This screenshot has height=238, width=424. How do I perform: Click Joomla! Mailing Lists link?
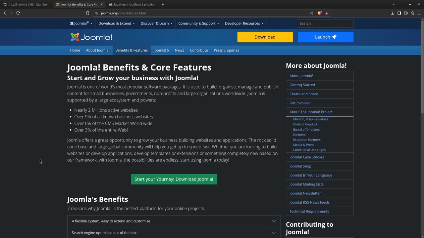pyautogui.click(x=306, y=184)
